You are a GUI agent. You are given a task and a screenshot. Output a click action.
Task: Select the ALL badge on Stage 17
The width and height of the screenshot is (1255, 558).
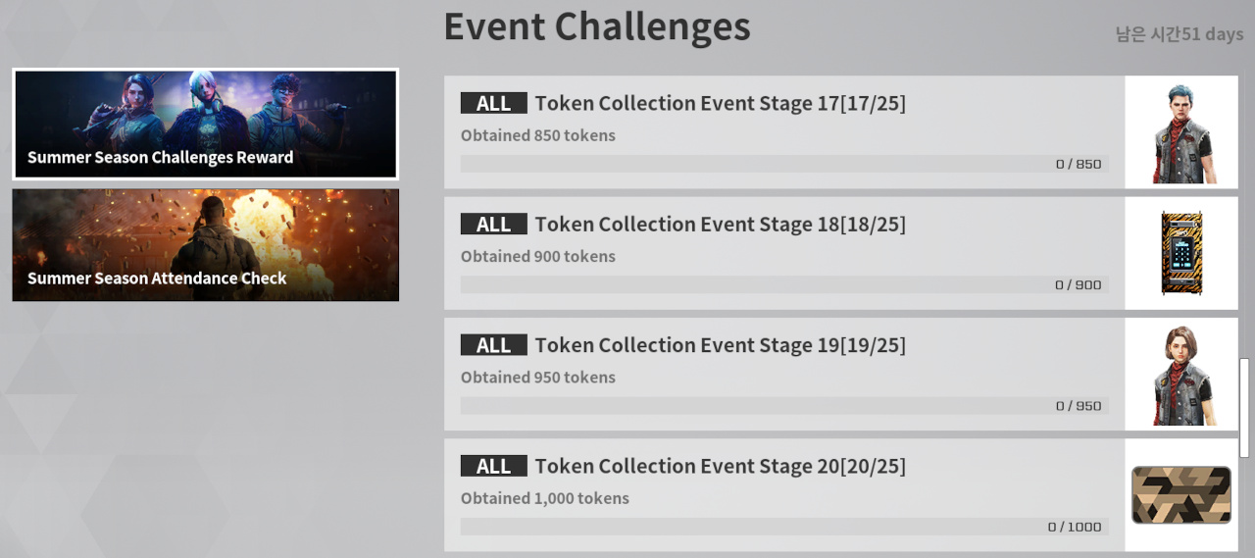pyautogui.click(x=493, y=103)
